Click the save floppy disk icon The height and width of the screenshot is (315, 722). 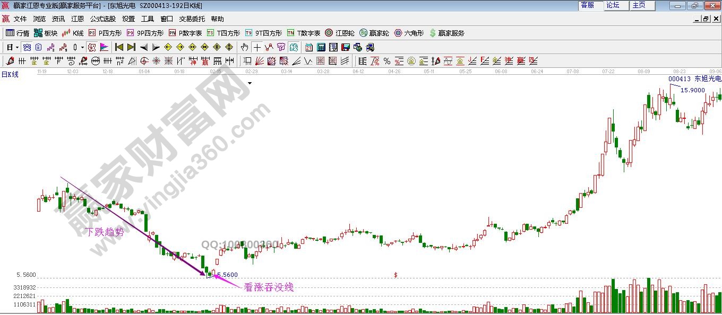pyautogui.click(x=345, y=47)
